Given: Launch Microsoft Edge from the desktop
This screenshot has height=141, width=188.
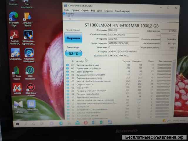Looking at the screenshot, I should [x=14, y=19].
